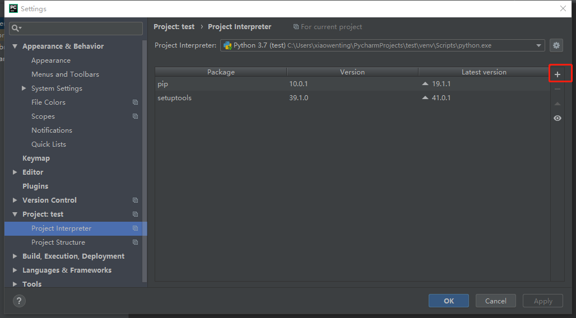Click pip's latest version upgrade arrow
Image resolution: width=576 pixels, height=318 pixels.
tap(425, 84)
